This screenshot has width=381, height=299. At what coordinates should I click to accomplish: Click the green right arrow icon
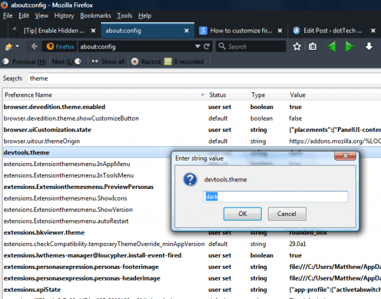coord(350,46)
